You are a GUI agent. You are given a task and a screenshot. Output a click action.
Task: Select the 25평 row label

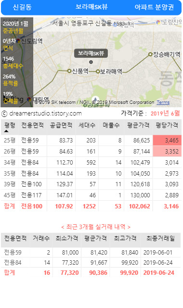click(x=10, y=141)
